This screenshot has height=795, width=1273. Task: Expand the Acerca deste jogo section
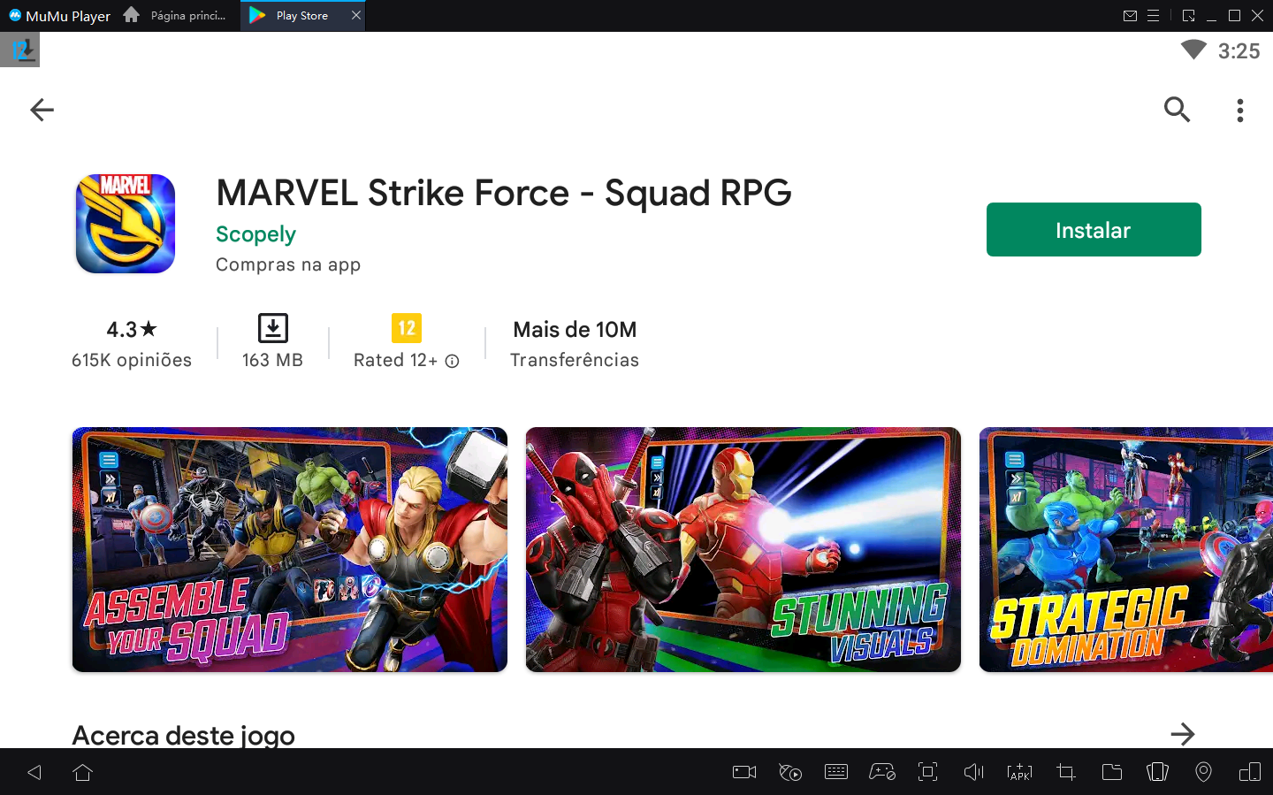coord(1184,733)
